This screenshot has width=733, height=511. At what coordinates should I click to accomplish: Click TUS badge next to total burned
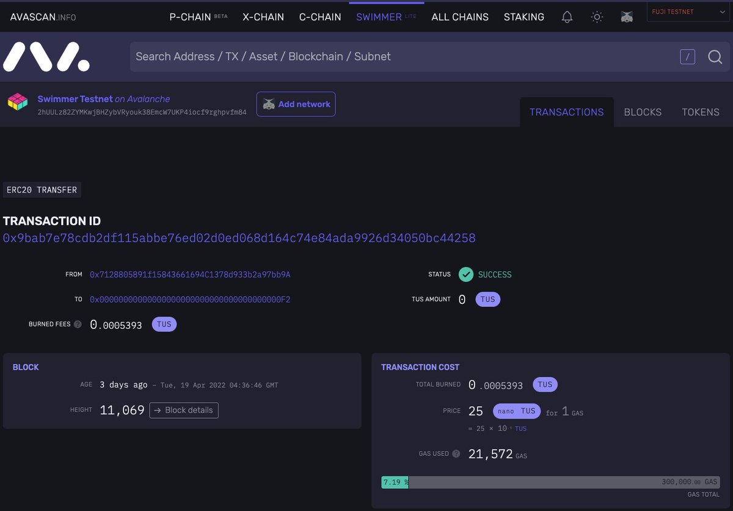pos(545,384)
